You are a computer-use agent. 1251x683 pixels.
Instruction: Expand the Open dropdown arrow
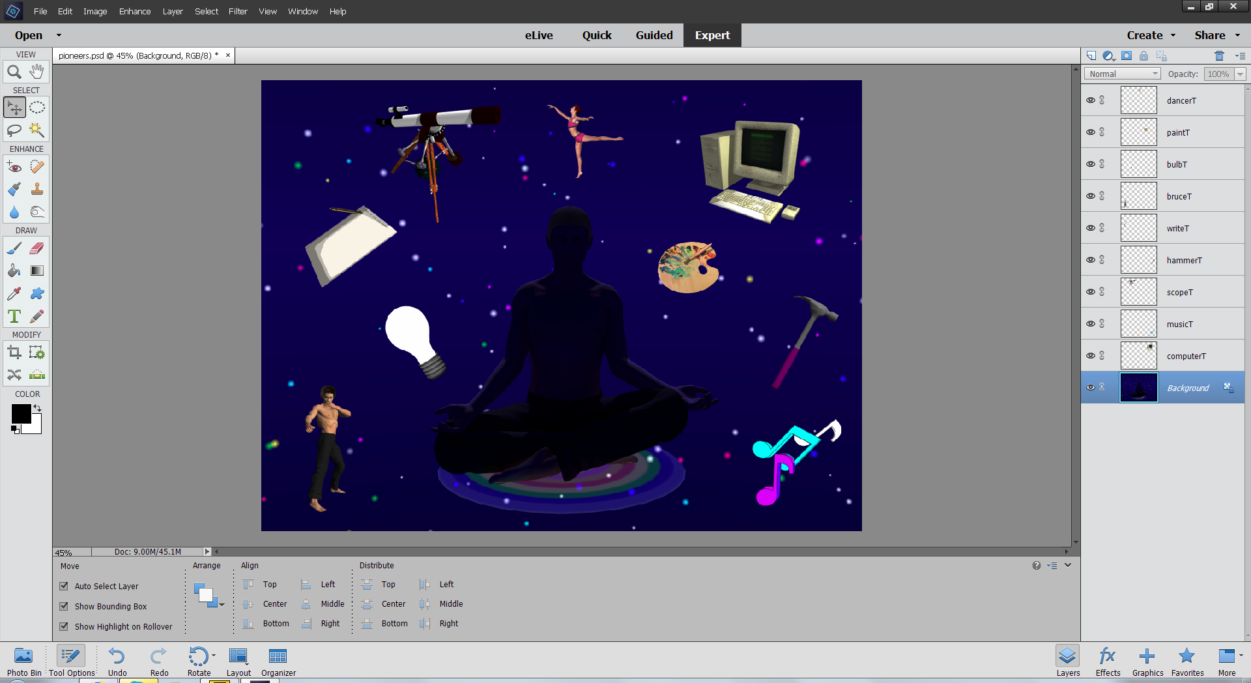(59, 35)
